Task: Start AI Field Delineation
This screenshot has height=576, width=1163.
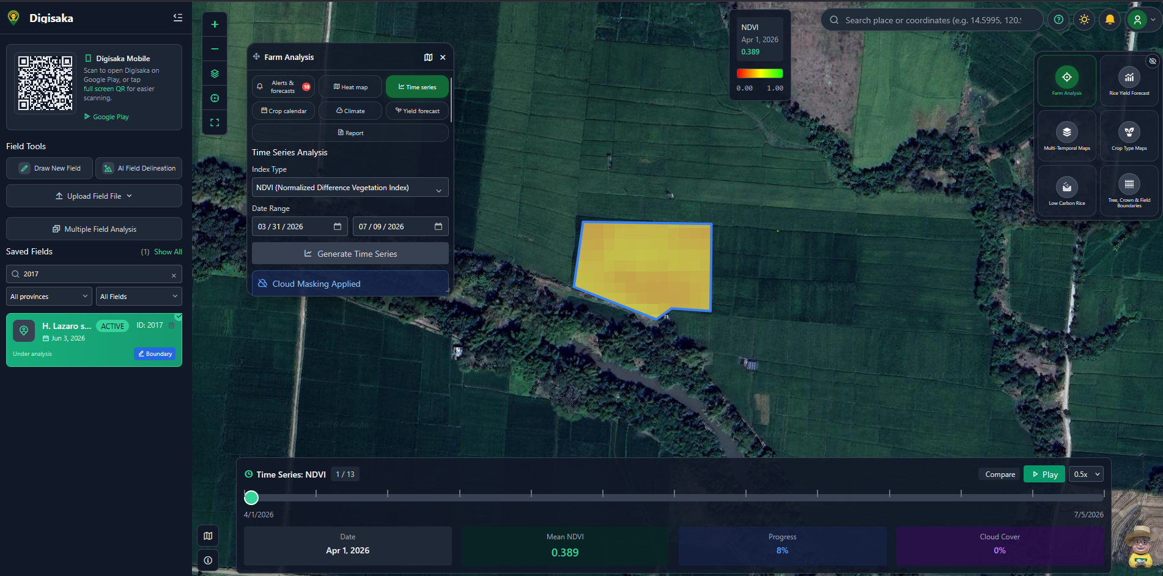Action: 139,168
